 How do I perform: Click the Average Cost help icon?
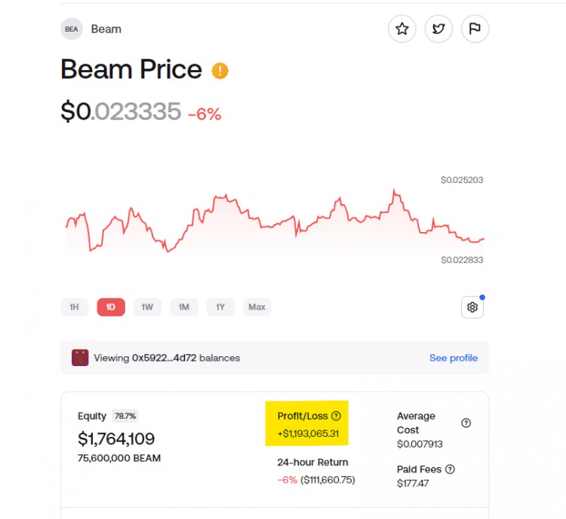click(x=466, y=423)
